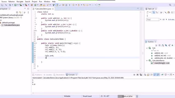The width and height of the screenshot is (175, 98).
Task: Click the editor vertical scrollbar
Action: click(x=141, y=40)
